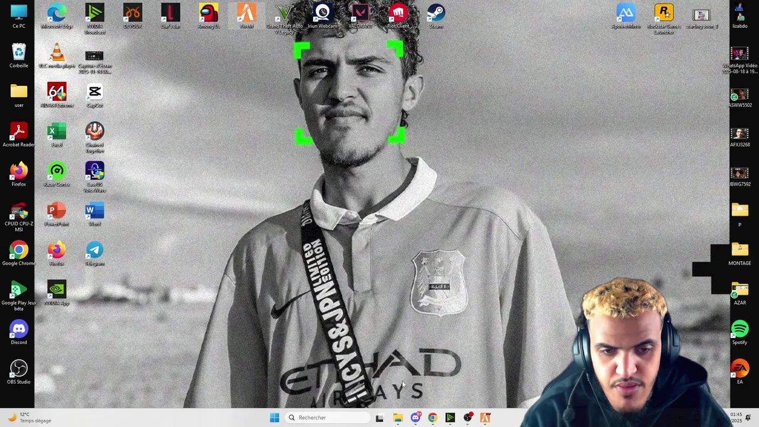Image resolution: width=759 pixels, height=427 pixels.
Task: Open Grand Theft Auto V Legacy
Action: (x=285, y=18)
